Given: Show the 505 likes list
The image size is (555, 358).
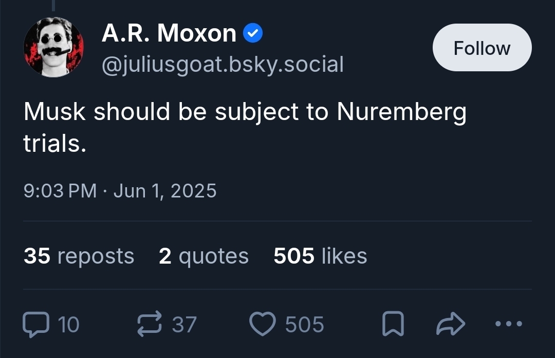Looking at the screenshot, I should 320,255.
